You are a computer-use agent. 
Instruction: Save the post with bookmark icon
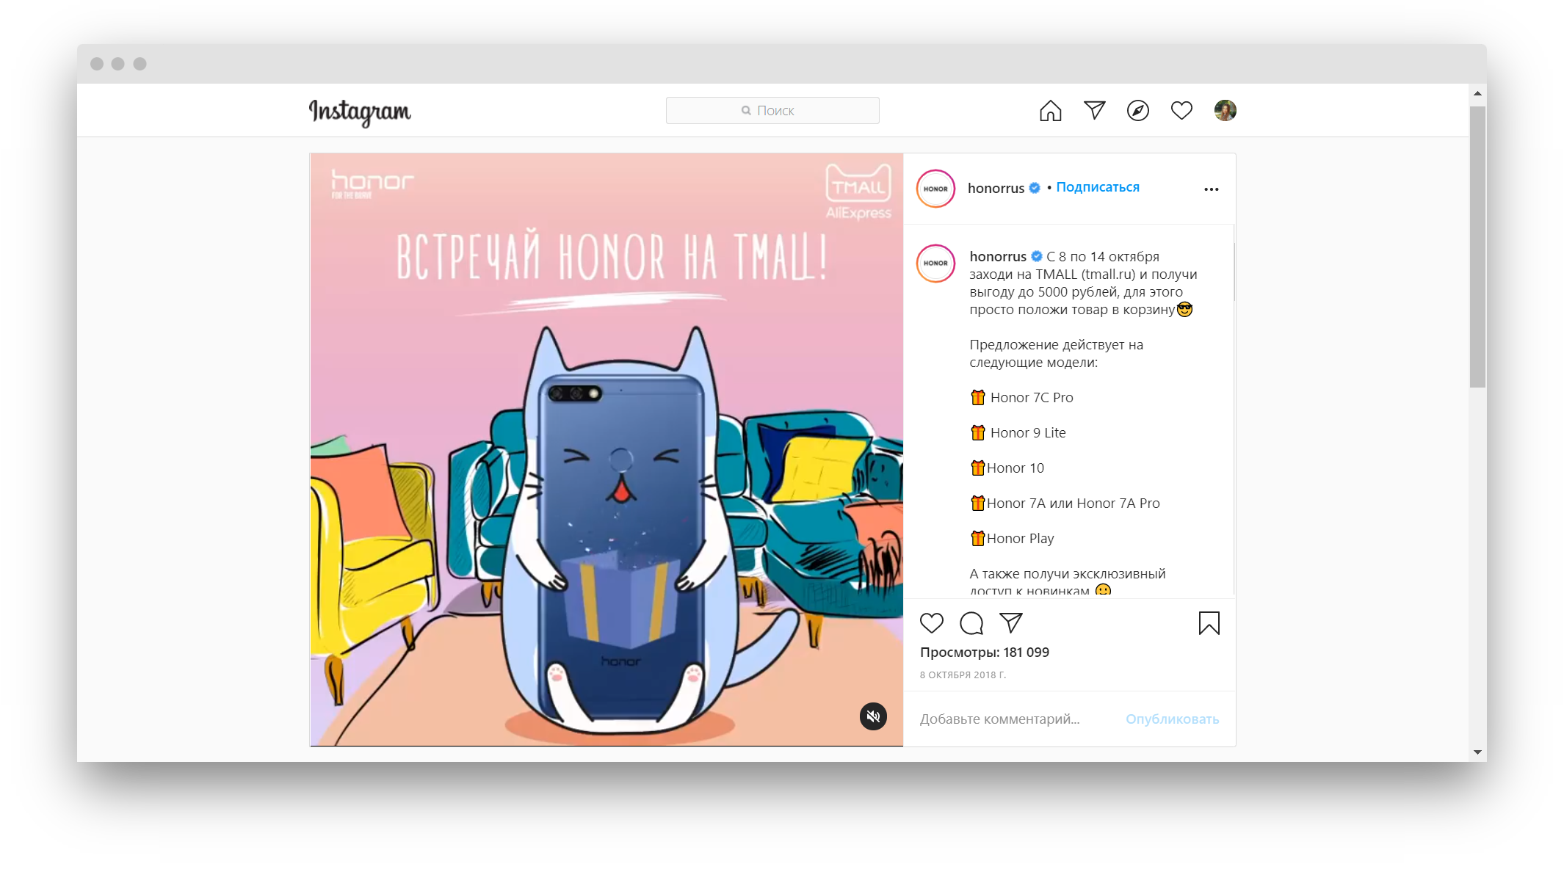pos(1209,623)
